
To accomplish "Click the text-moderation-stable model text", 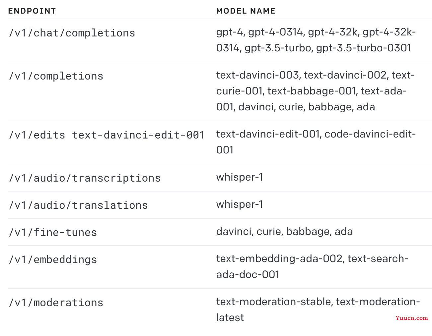I will (x=274, y=302).
